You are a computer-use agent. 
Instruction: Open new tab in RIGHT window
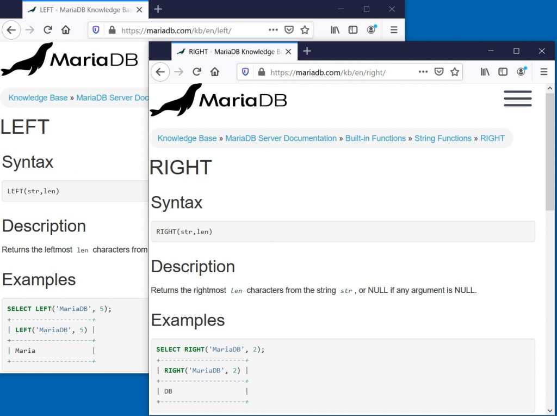tap(307, 51)
